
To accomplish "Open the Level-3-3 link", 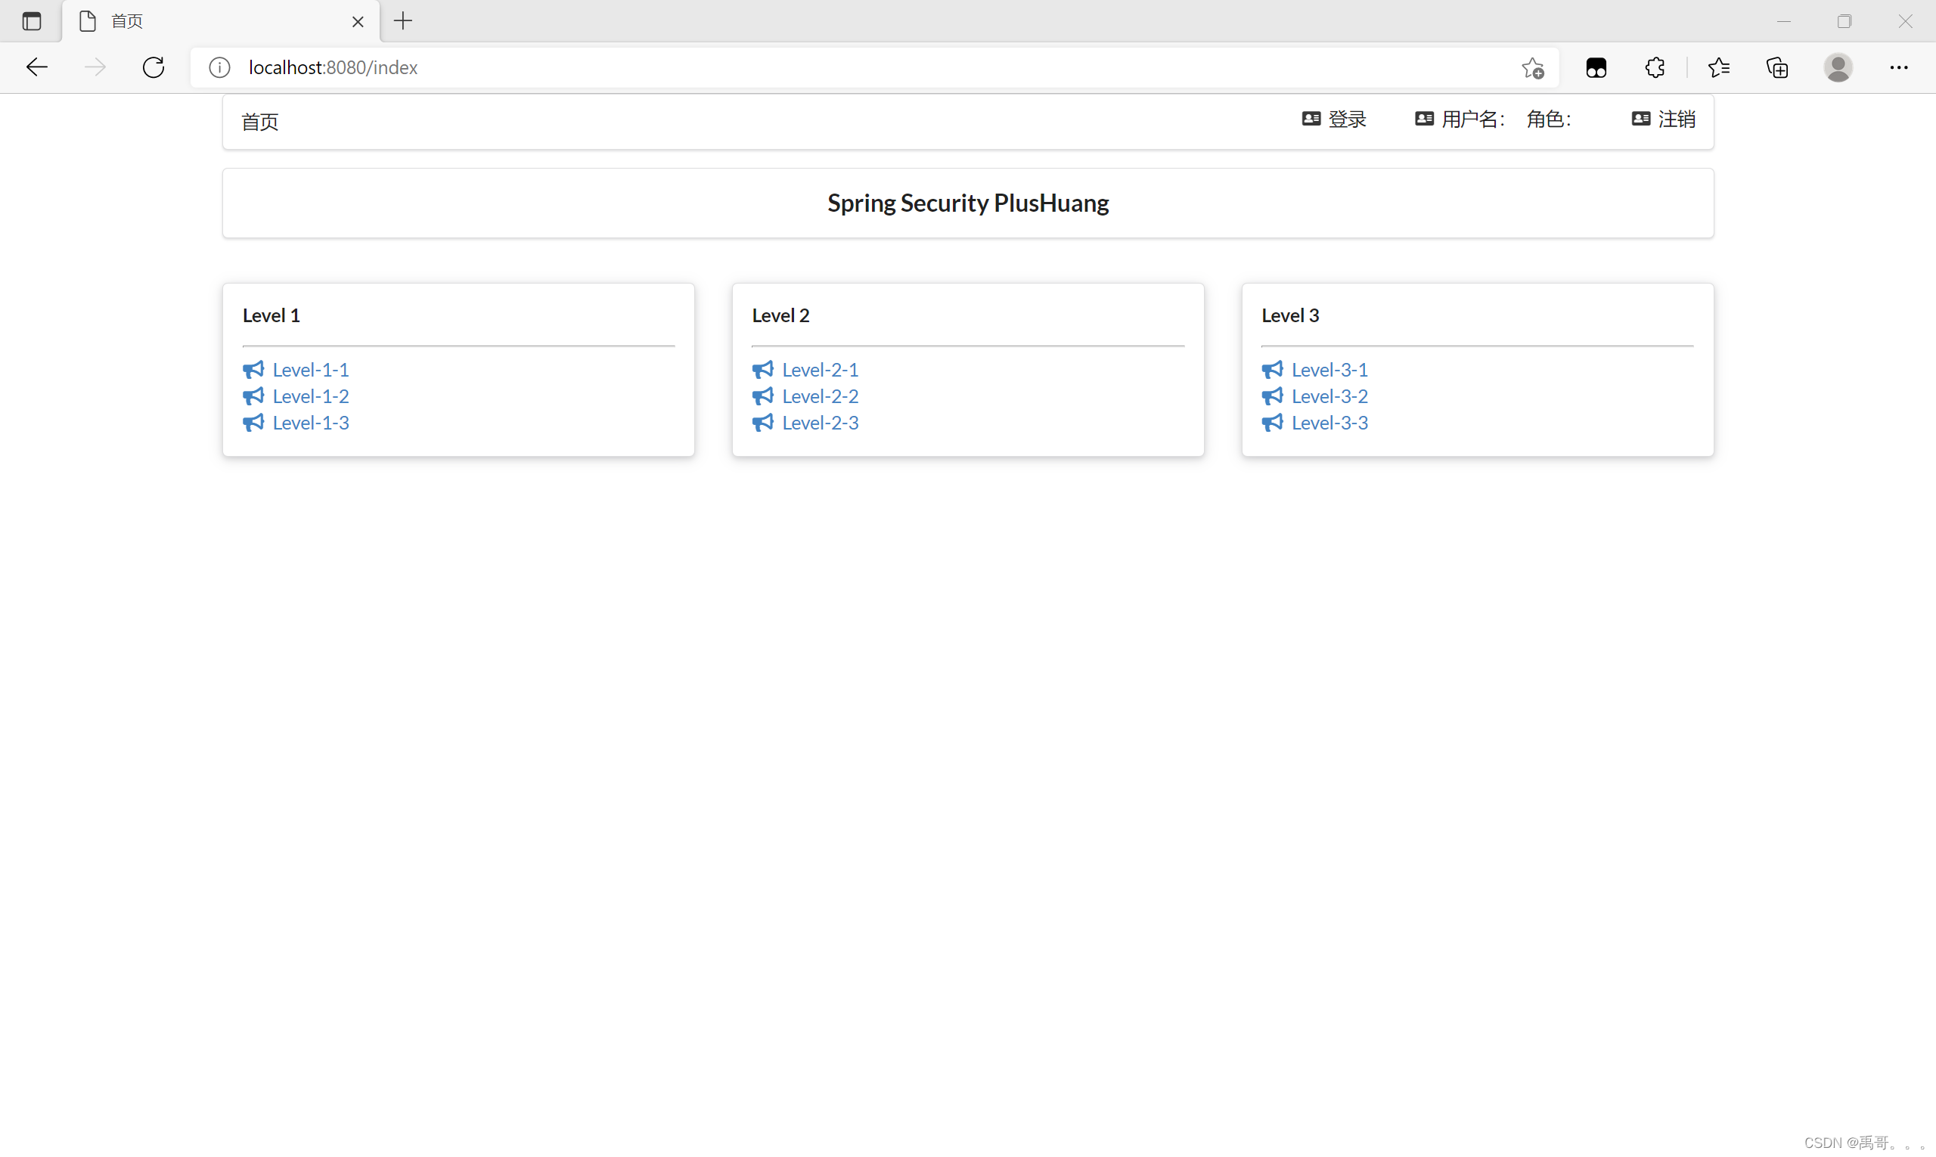I will coord(1329,423).
